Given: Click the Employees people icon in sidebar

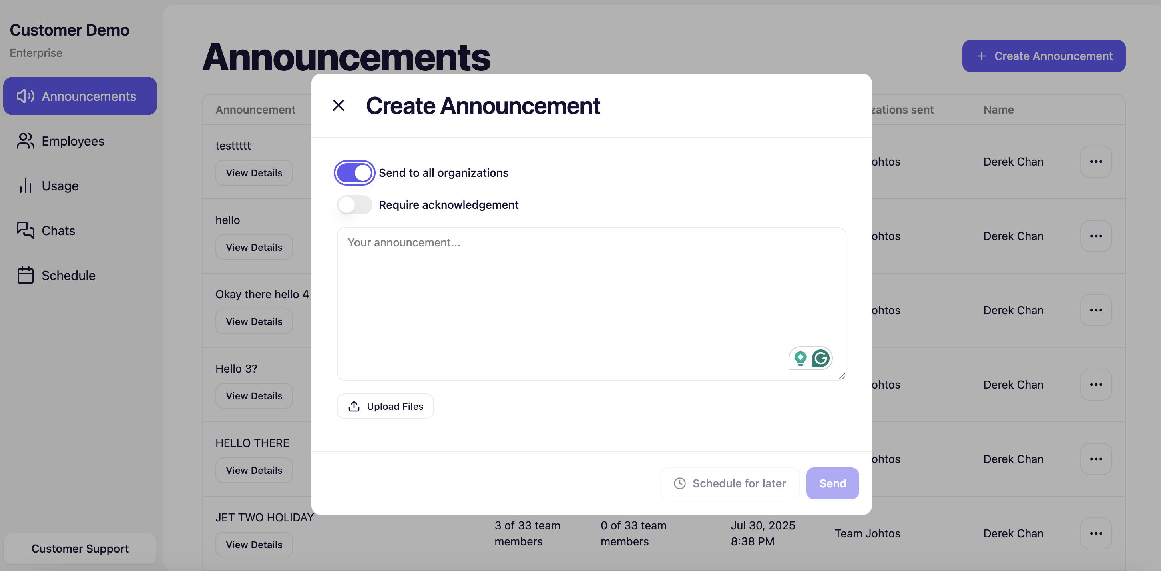Looking at the screenshot, I should [x=25, y=141].
